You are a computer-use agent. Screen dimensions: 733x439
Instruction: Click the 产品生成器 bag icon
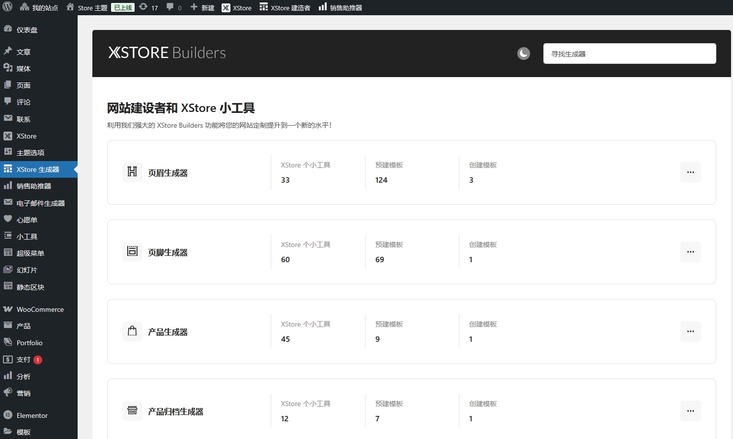click(x=132, y=331)
